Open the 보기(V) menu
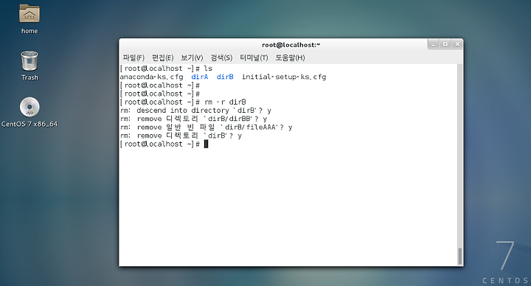 click(x=192, y=58)
